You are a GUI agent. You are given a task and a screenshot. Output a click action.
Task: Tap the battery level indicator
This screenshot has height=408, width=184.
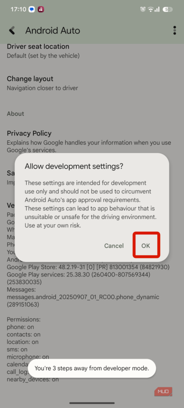point(167,10)
